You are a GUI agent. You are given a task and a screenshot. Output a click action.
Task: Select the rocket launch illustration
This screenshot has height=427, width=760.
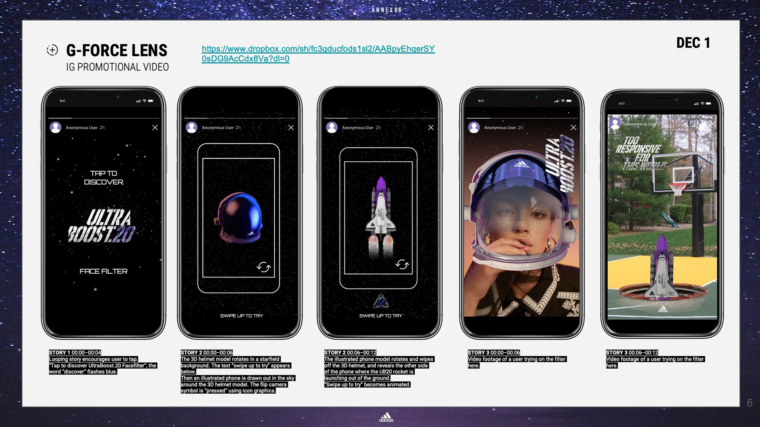point(380,218)
